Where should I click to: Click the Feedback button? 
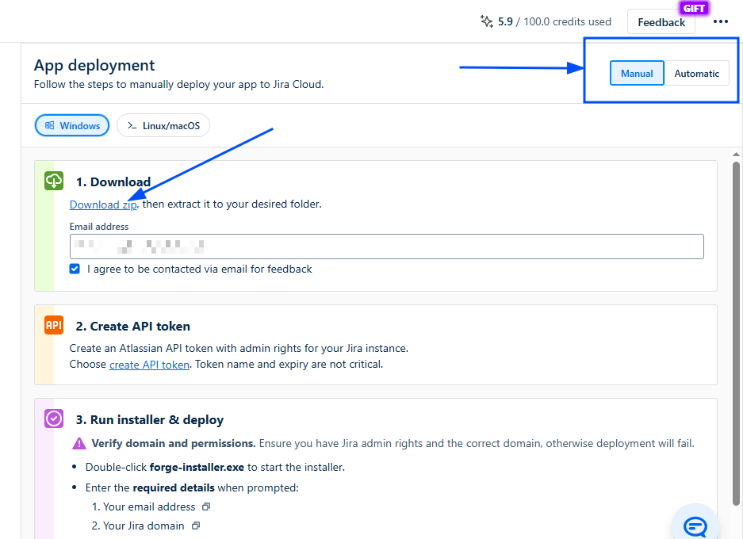(x=661, y=22)
